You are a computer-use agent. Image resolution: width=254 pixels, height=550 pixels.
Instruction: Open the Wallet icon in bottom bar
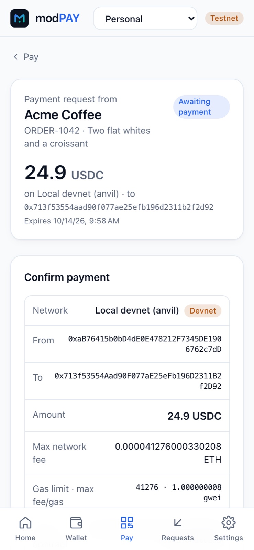(x=76, y=522)
